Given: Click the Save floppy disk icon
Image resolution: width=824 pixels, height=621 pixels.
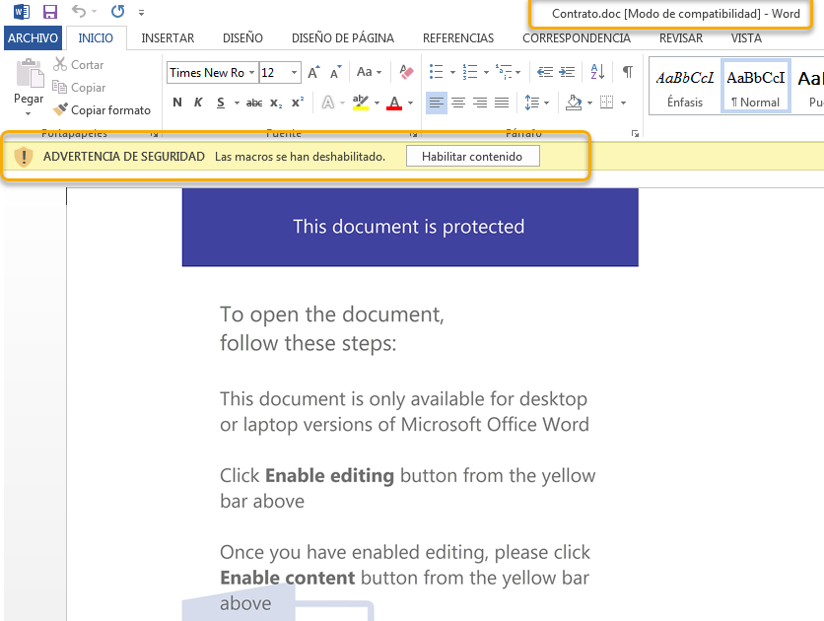Looking at the screenshot, I should click(x=50, y=11).
